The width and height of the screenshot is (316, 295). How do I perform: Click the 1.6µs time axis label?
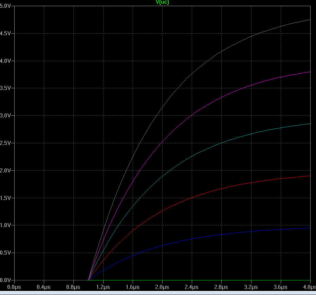click(133, 287)
